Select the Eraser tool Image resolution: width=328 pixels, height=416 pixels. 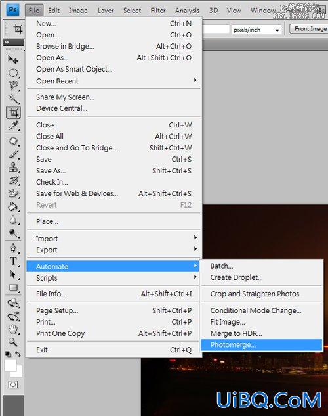click(x=13, y=194)
